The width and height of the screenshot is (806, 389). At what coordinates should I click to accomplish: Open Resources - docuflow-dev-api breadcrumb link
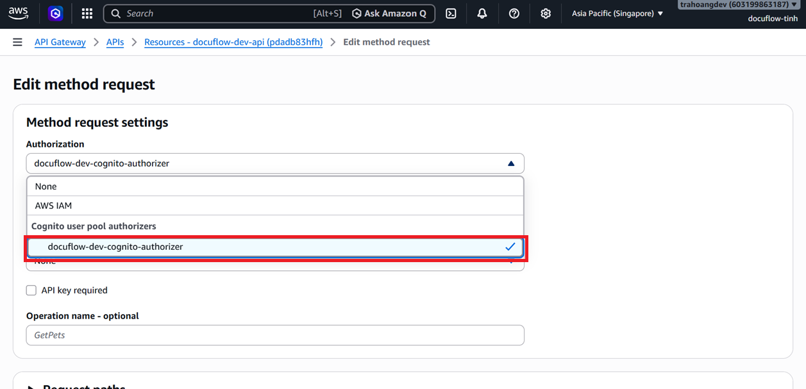(233, 42)
